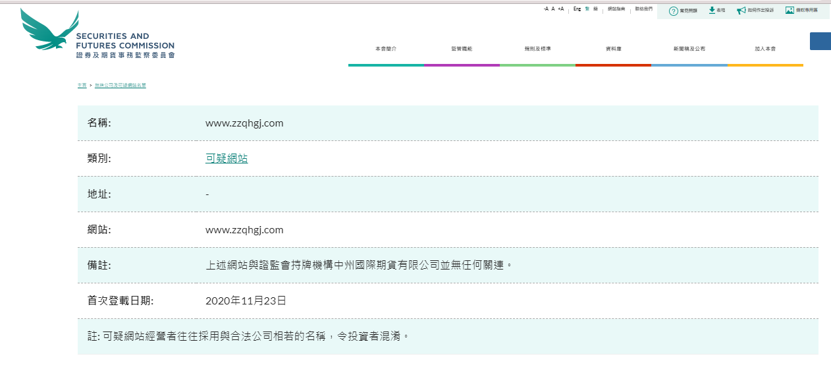
Task: Increase font size with +A
Action: (560, 9)
